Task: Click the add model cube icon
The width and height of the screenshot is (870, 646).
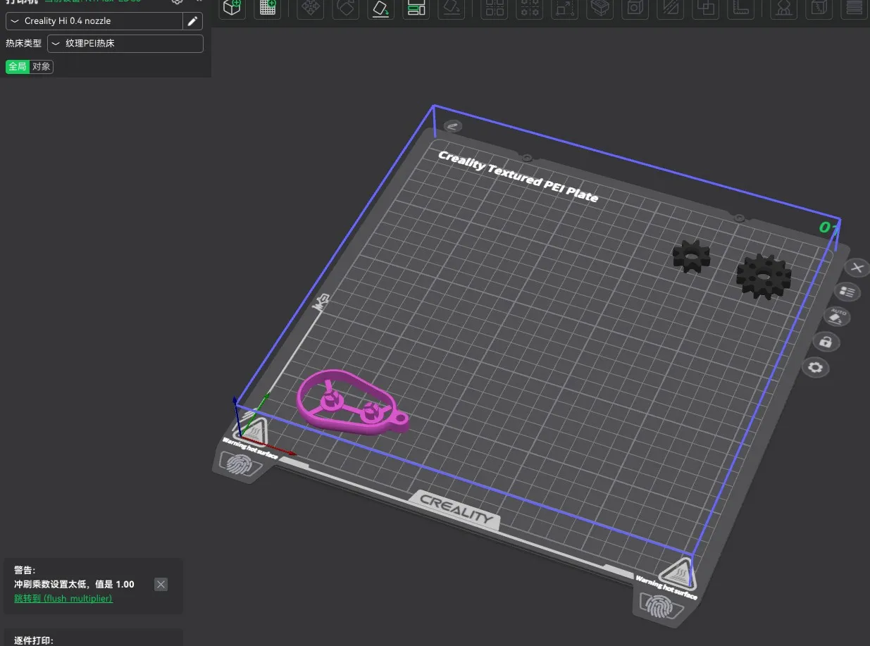Action: (232, 7)
